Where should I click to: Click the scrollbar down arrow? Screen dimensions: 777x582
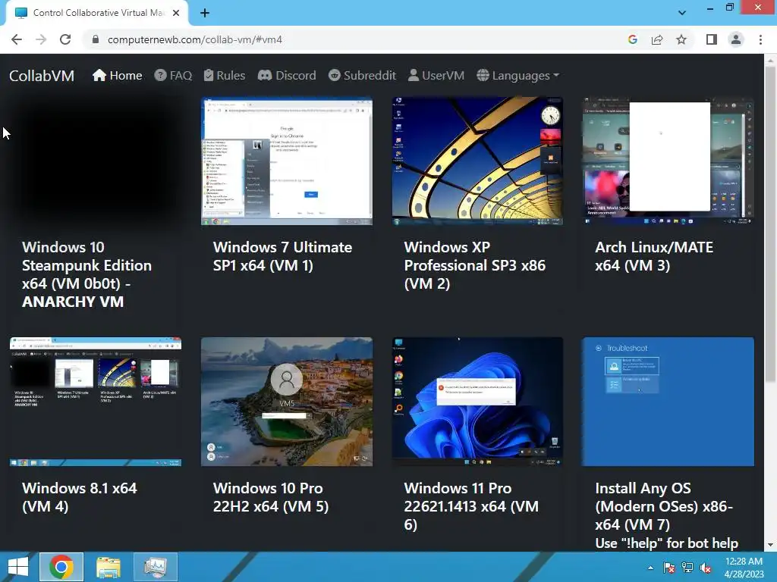(x=770, y=546)
